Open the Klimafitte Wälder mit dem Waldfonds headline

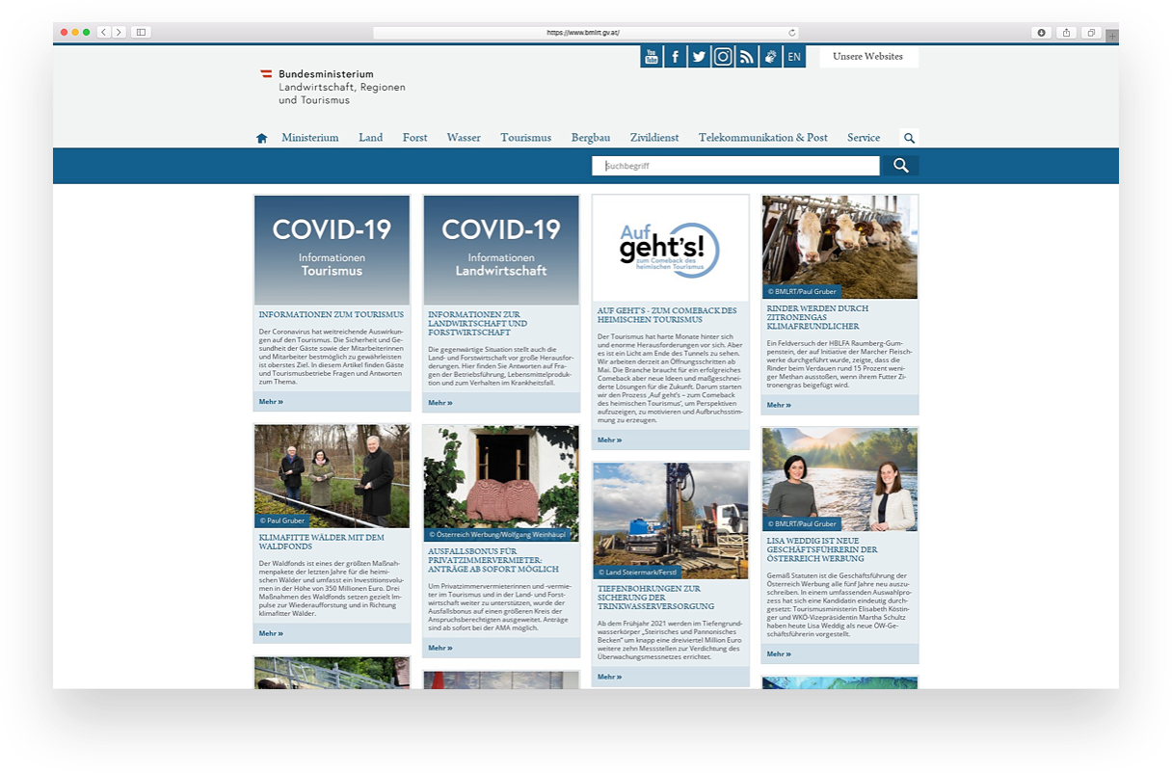click(321, 542)
